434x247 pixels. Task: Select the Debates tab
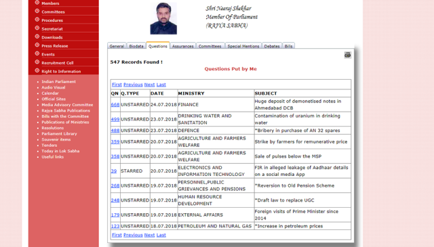272,46
